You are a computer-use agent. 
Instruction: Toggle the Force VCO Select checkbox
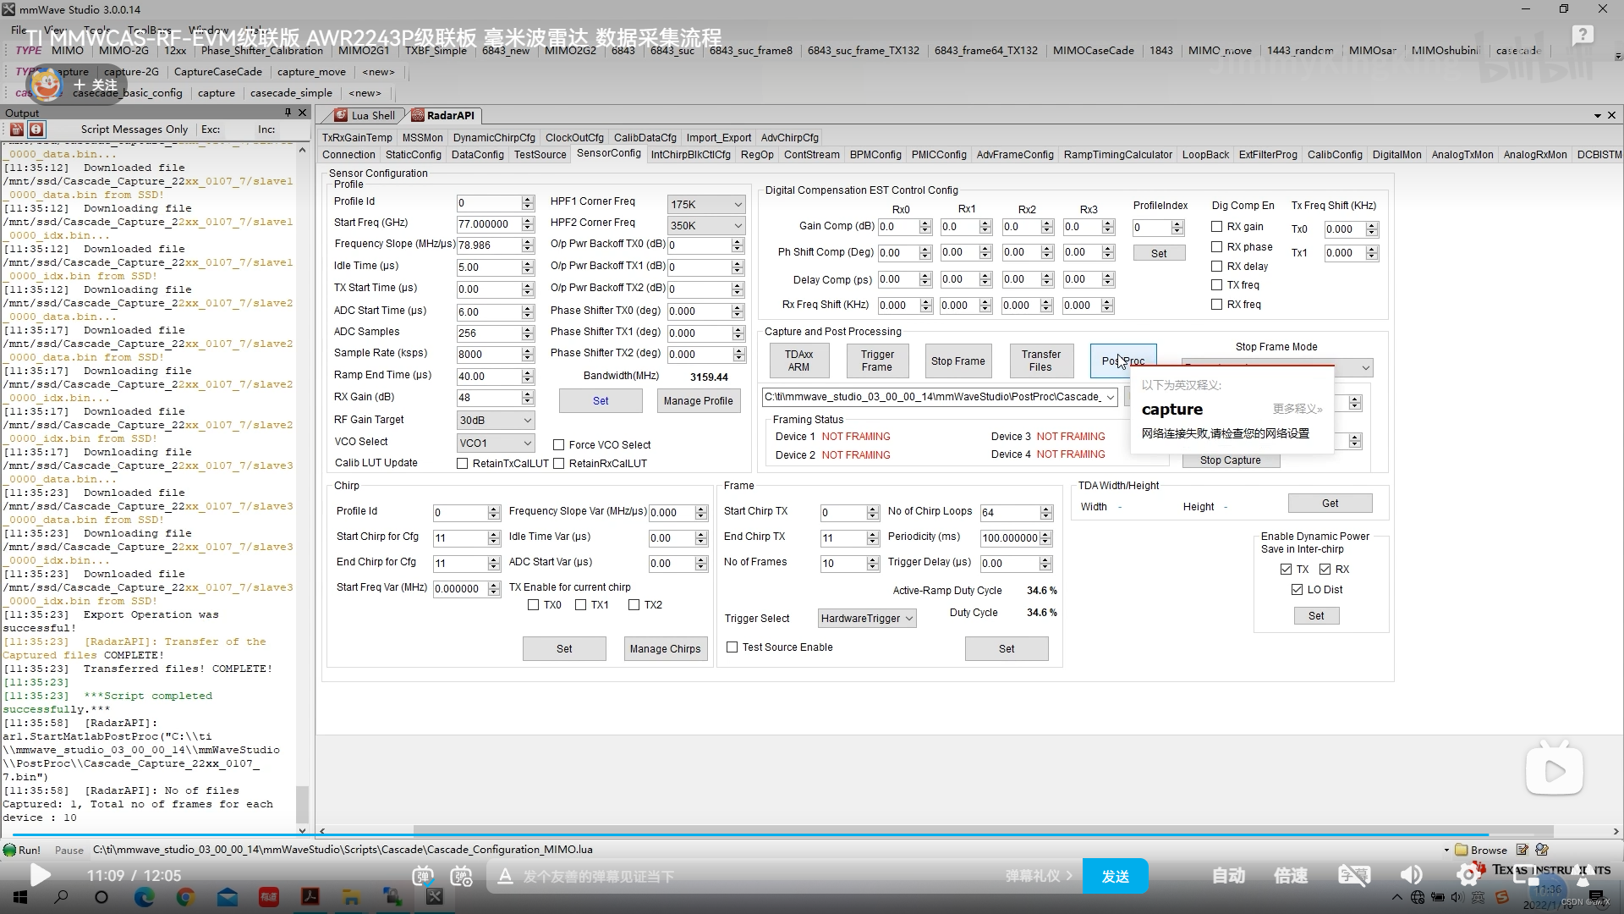pos(558,445)
